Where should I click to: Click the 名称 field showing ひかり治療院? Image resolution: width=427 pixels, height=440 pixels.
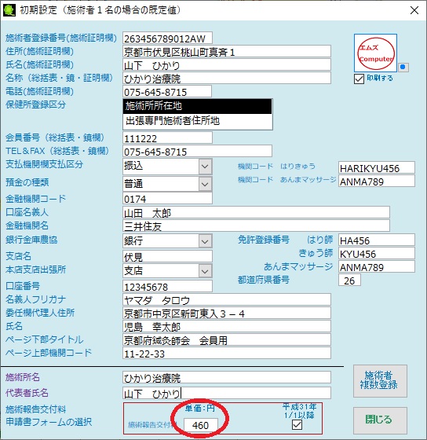tap(227, 78)
